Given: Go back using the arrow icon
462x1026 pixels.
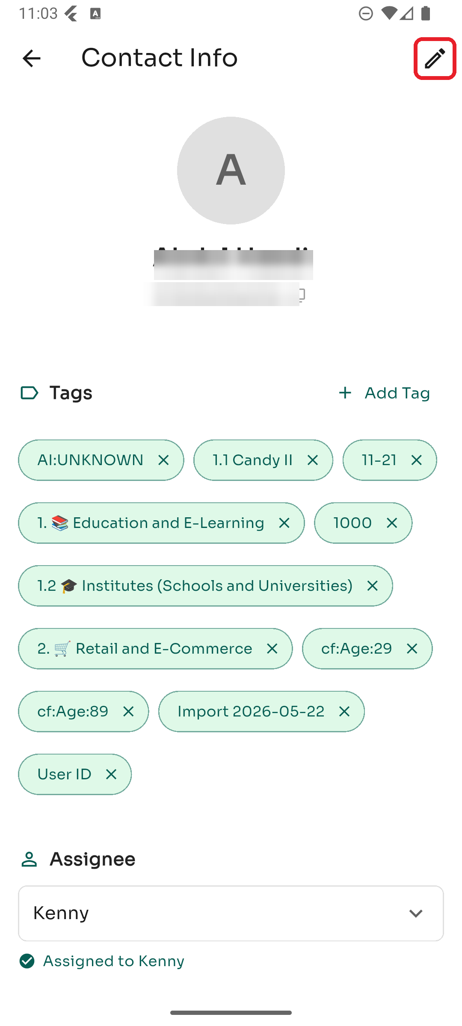Looking at the screenshot, I should [31, 59].
